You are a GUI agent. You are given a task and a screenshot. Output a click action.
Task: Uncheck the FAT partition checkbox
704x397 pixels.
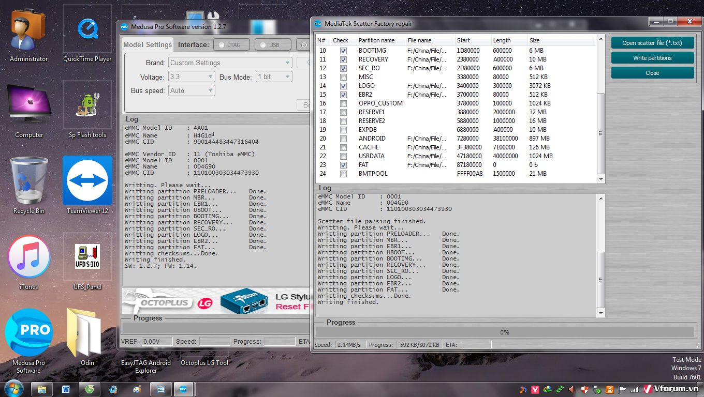click(343, 165)
